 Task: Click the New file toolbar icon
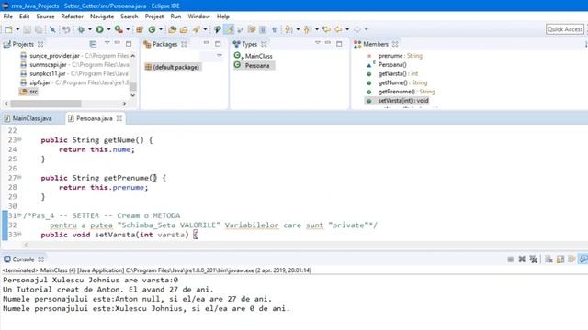click(8, 29)
